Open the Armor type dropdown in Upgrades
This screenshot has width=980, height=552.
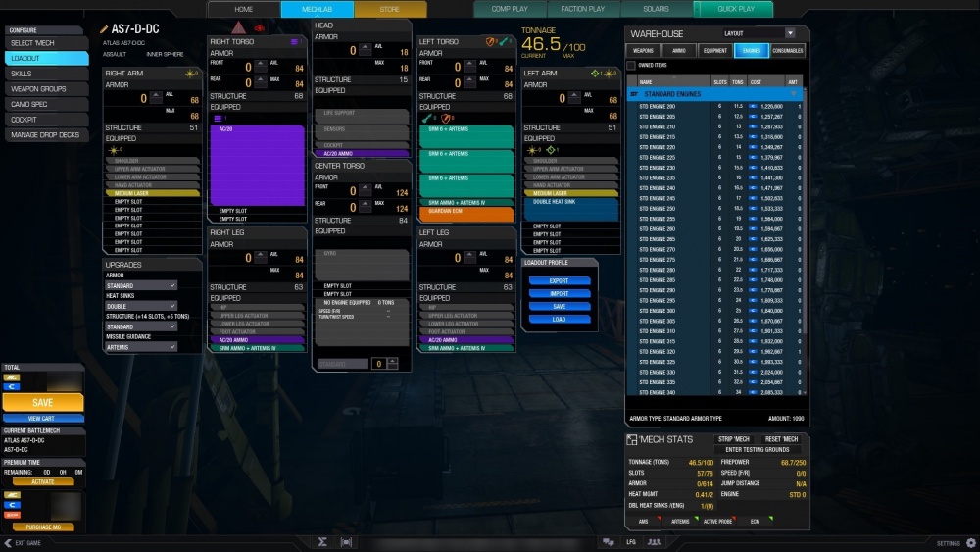(x=140, y=285)
